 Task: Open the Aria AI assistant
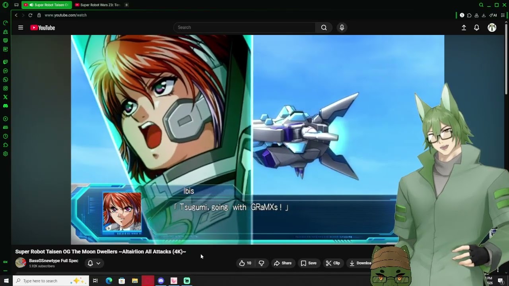pos(493,15)
